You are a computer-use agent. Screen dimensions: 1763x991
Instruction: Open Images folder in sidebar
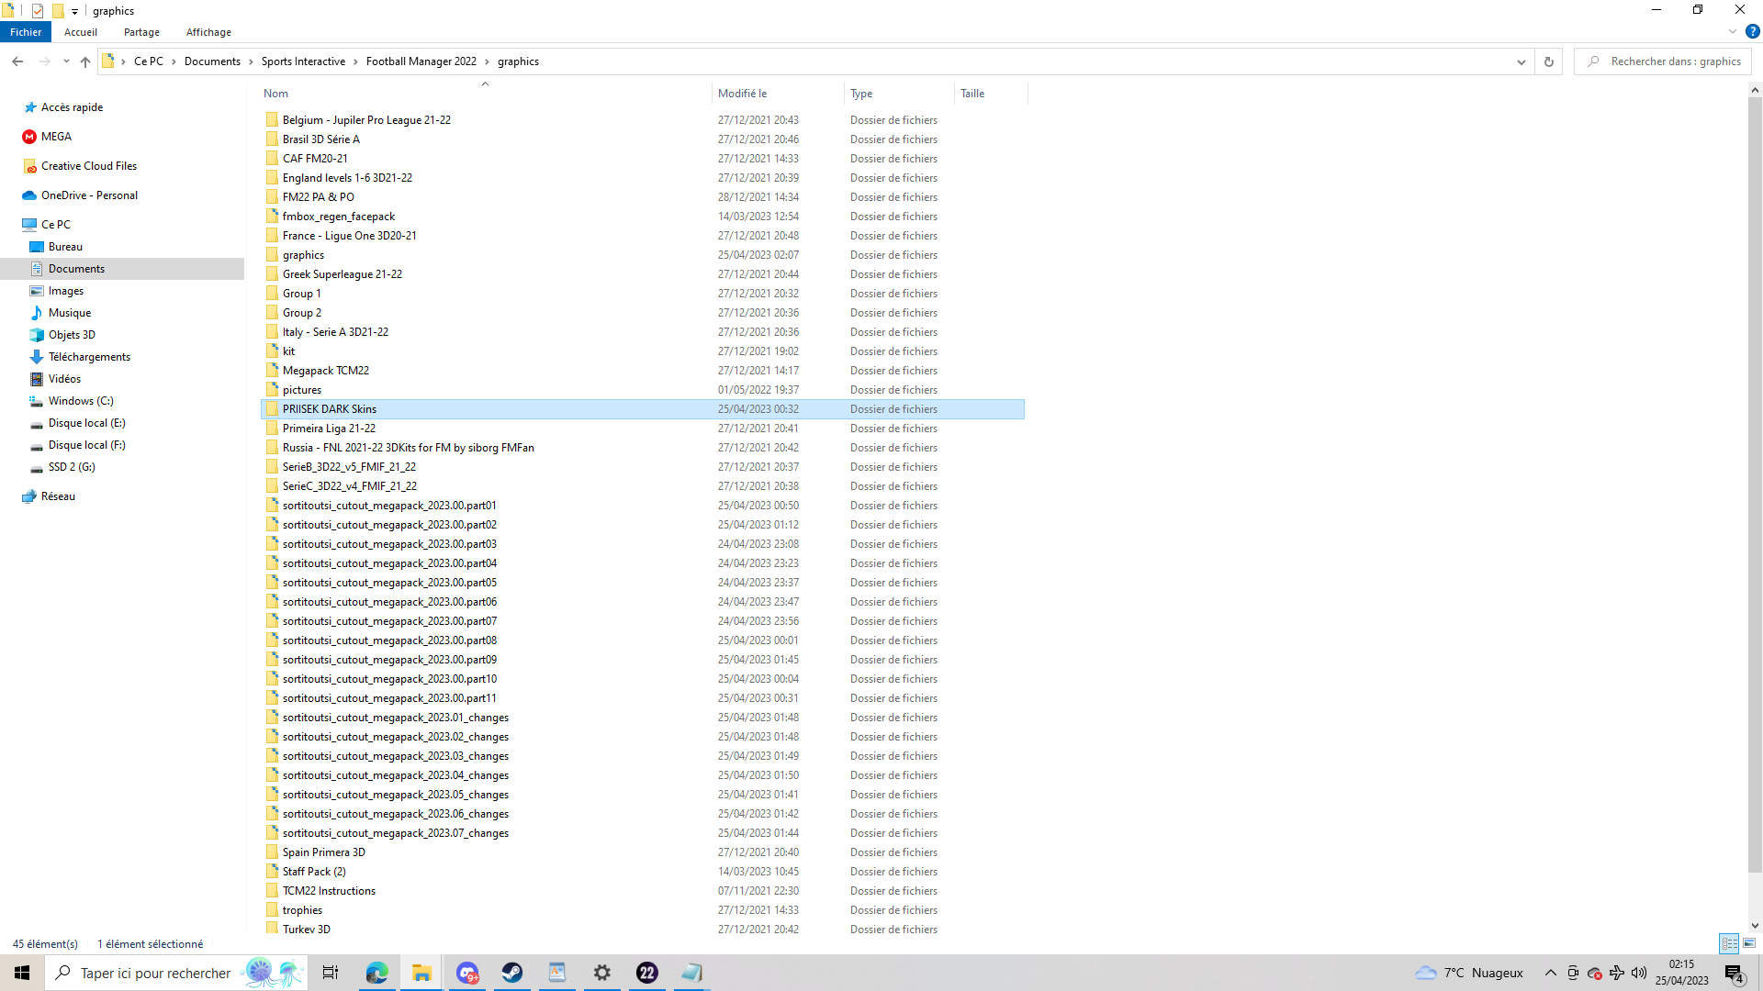tap(65, 291)
